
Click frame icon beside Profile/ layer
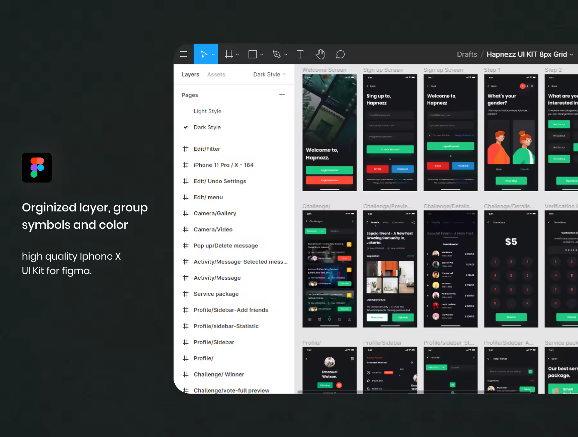186,358
